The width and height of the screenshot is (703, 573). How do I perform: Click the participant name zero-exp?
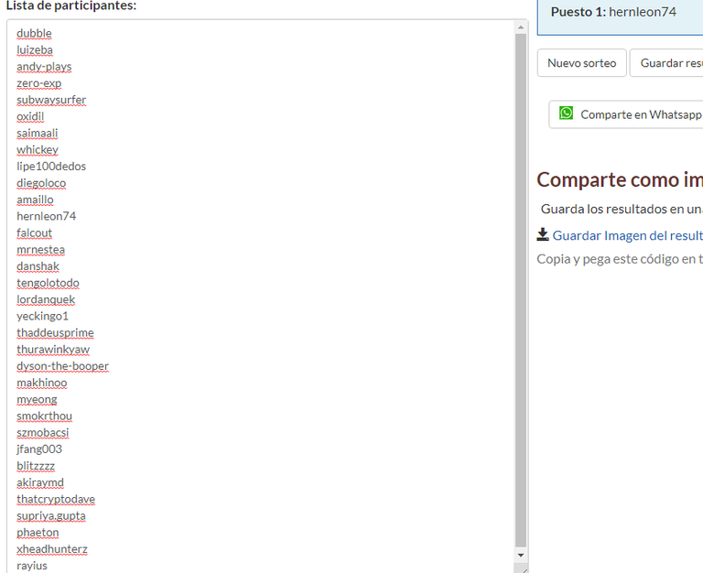pyautogui.click(x=39, y=83)
